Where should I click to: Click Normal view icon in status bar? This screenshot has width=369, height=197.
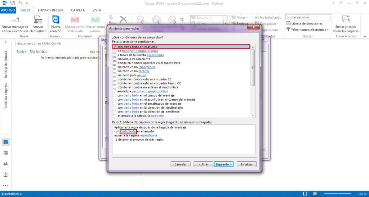click(305, 194)
